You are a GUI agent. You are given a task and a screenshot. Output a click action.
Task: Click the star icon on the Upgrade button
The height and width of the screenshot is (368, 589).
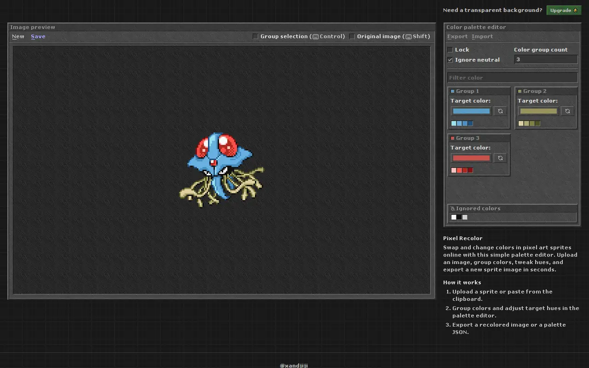[575, 10]
